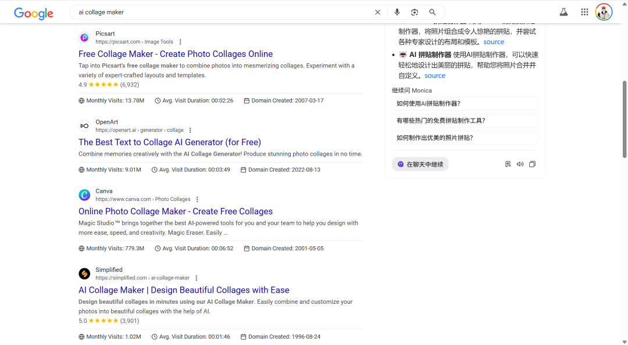Ask about popular free collage tools
The image size is (628, 345).
pyautogui.click(x=465, y=121)
